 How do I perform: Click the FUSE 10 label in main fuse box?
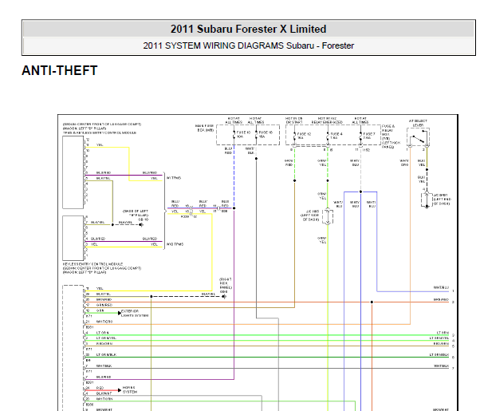[x=243, y=132]
